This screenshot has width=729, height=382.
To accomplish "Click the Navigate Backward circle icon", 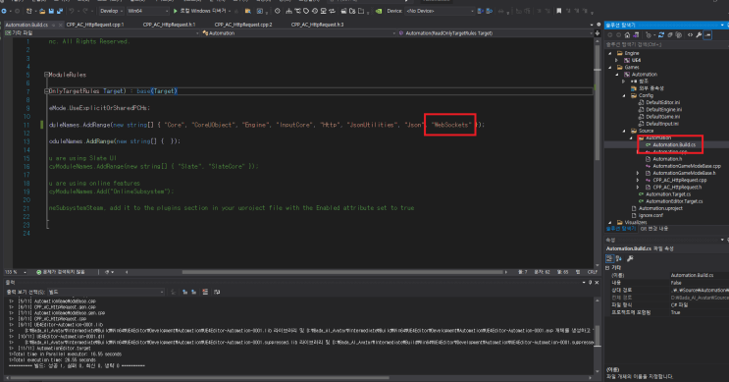I will tap(4, 11).
